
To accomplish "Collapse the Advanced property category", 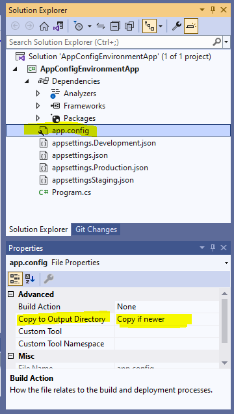I will (11, 294).
